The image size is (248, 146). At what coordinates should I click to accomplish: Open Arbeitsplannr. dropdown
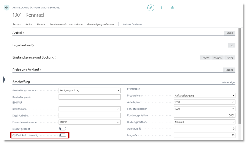[233, 102]
